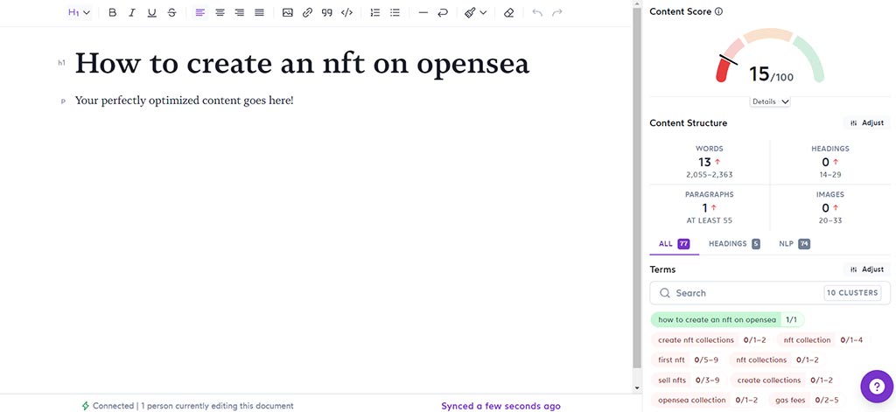Image resolution: width=896 pixels, height=412 pixels.
Task: Apply strikethrough to the text
Action: coord(171,13)
